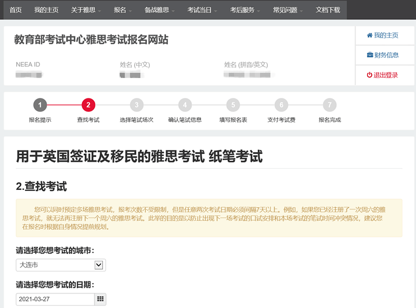Click the 2.查找考试 section heading
This screenshot has height=308, width=416.
[x=42, y=186]
